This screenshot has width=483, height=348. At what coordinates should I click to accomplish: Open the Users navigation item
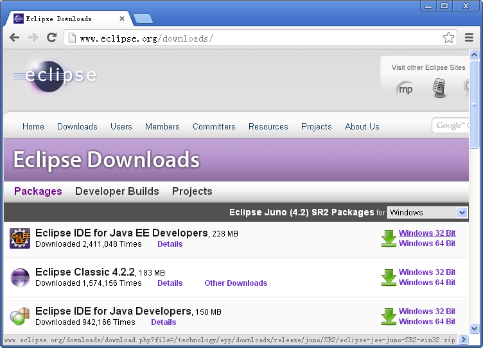tap(121, 127)
